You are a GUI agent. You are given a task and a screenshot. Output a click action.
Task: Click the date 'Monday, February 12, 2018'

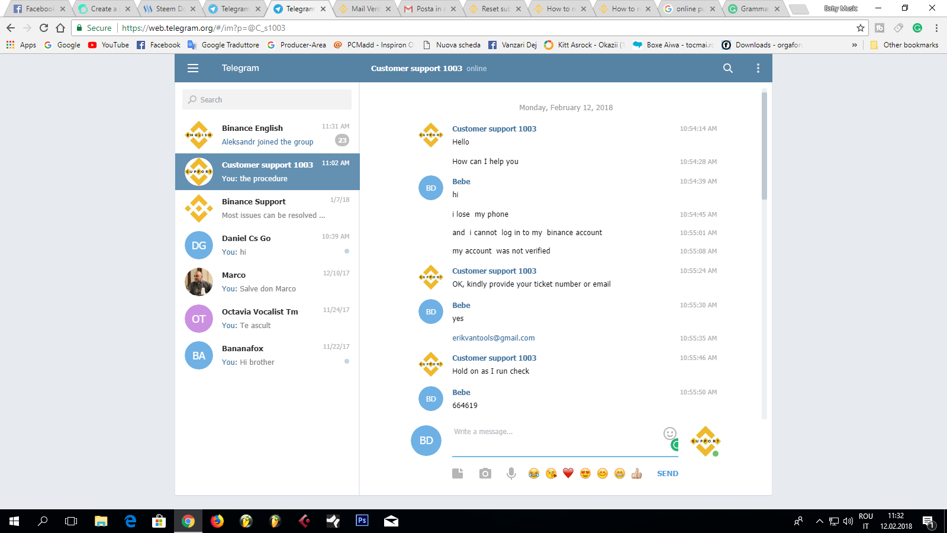566,108
